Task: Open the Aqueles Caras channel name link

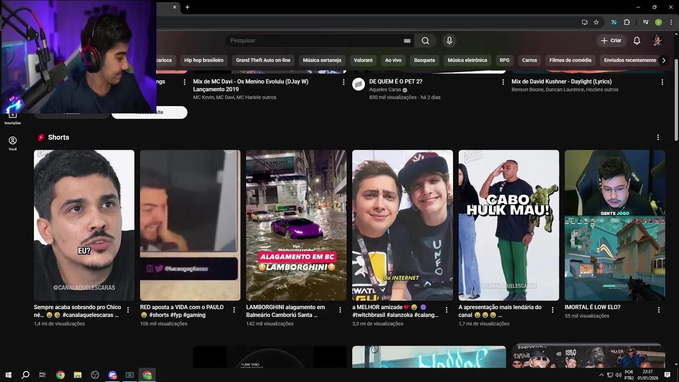Action: click(x=385, y=90)
